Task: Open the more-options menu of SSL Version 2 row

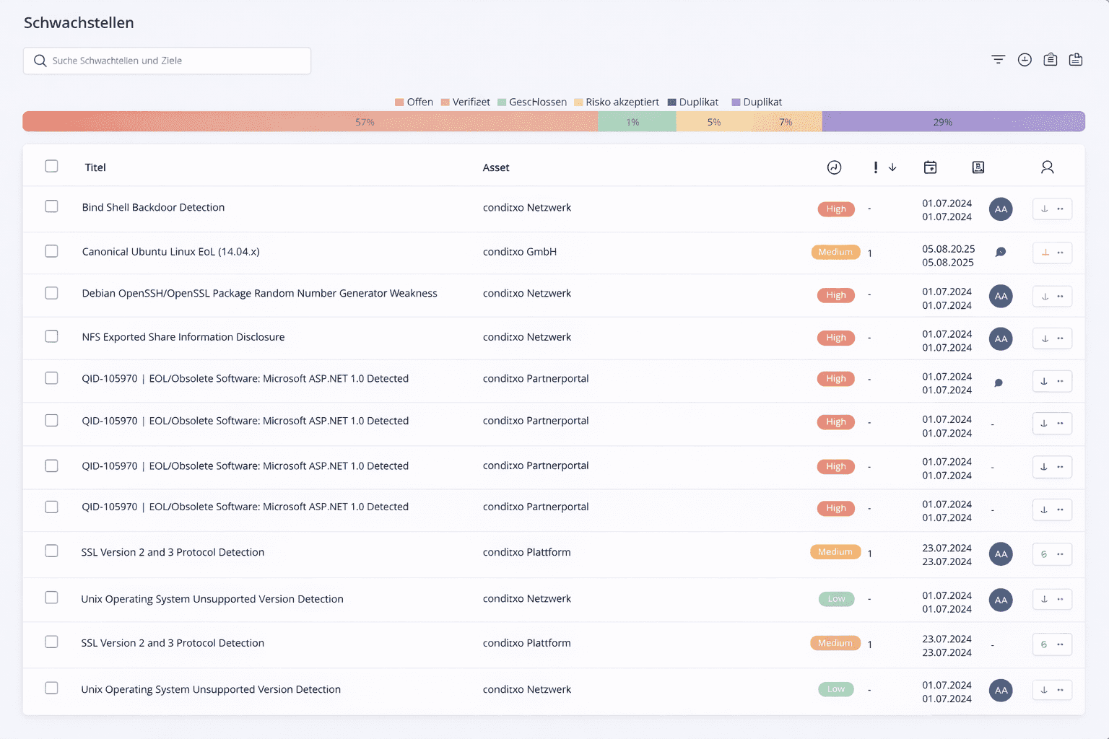Action: (1061, 554)
